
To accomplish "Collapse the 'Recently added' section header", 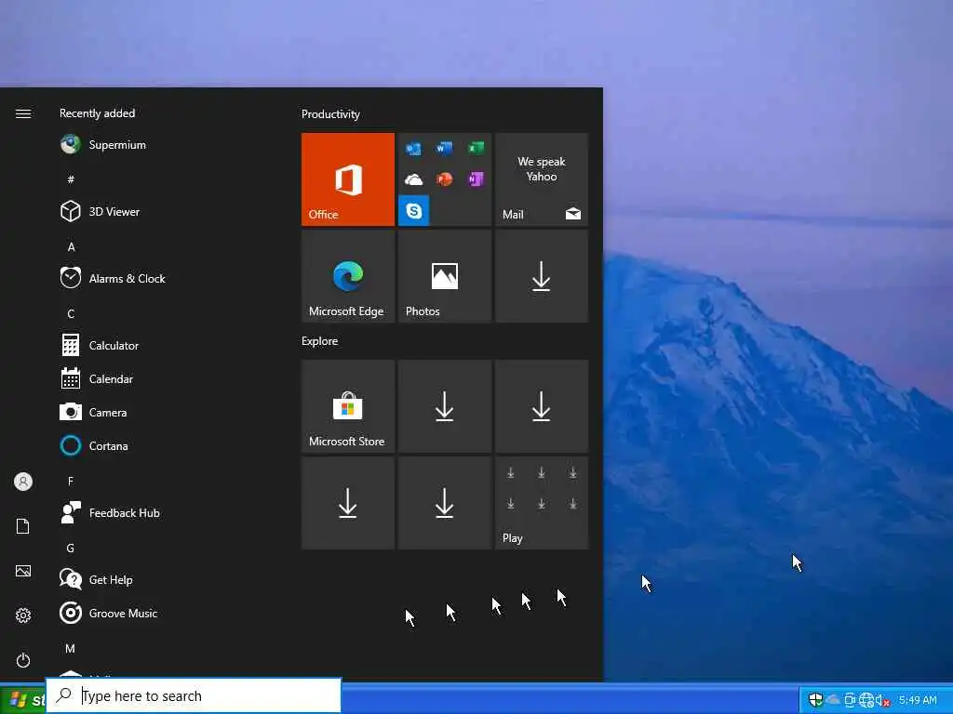I will click(97, 112).
